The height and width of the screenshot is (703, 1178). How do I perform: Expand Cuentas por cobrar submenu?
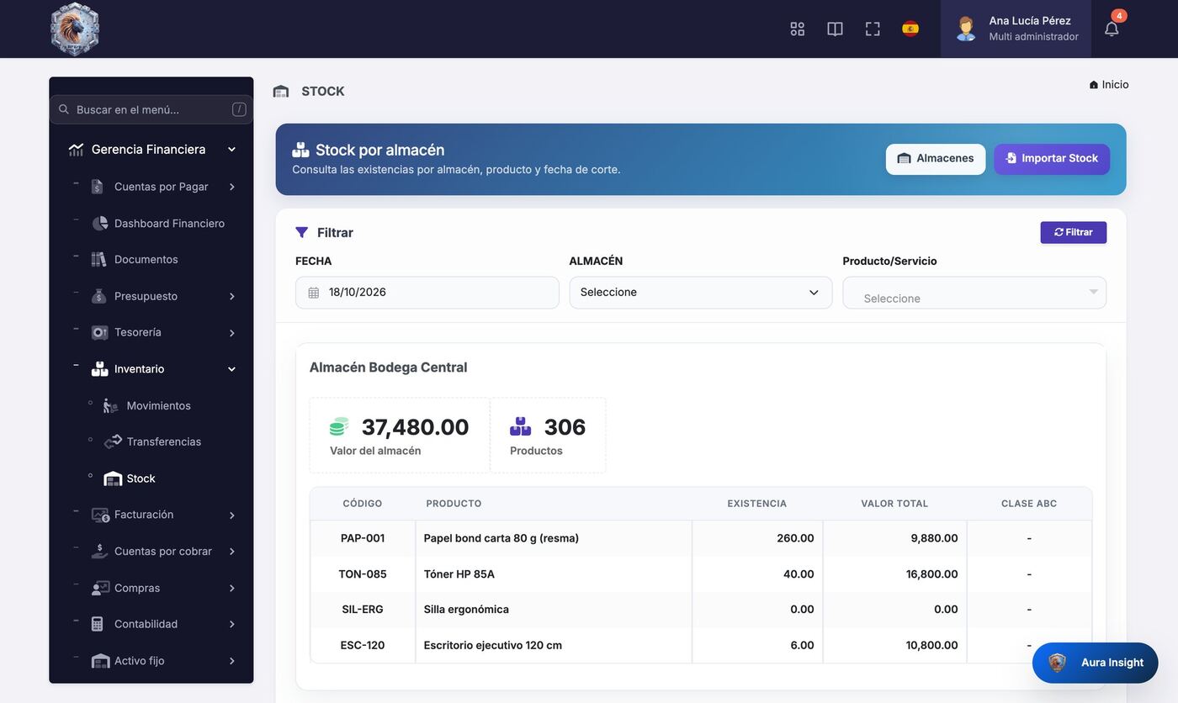coord(231,552)
